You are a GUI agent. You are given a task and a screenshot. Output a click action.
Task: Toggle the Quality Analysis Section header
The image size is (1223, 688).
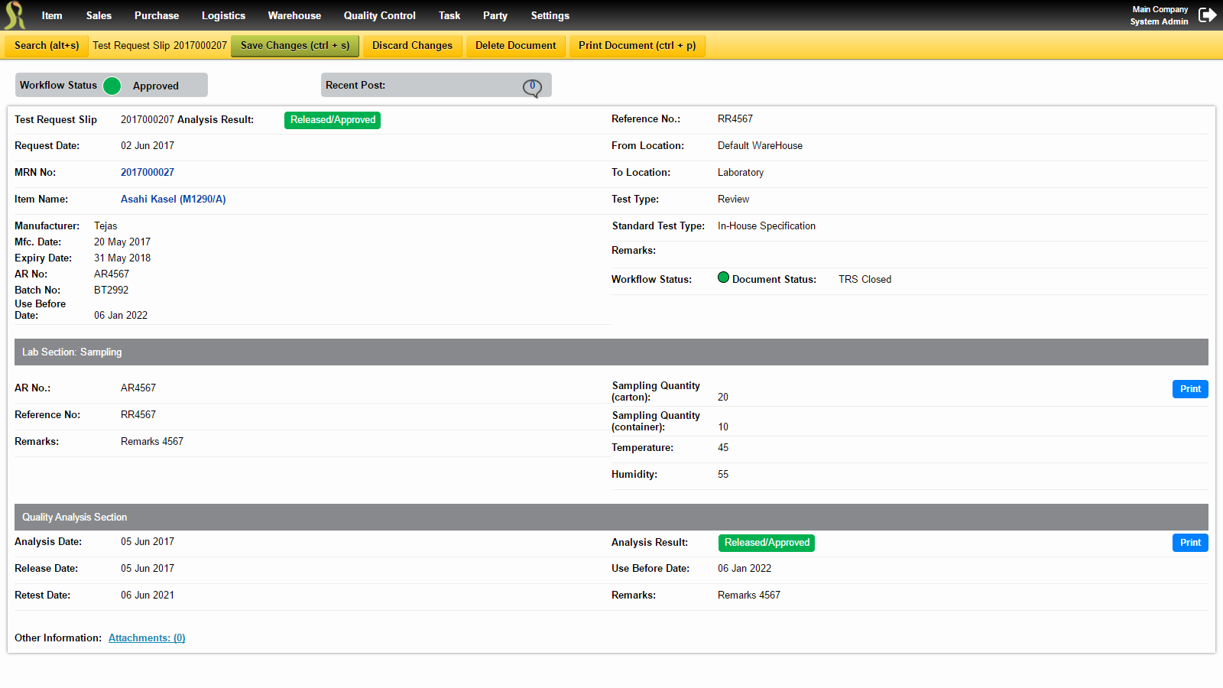pyautogui.click(x=74, y=517)
